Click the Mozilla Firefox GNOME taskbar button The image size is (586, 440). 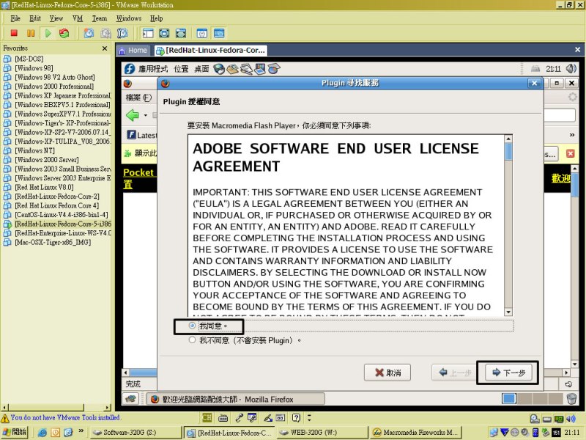coord(235,399)
